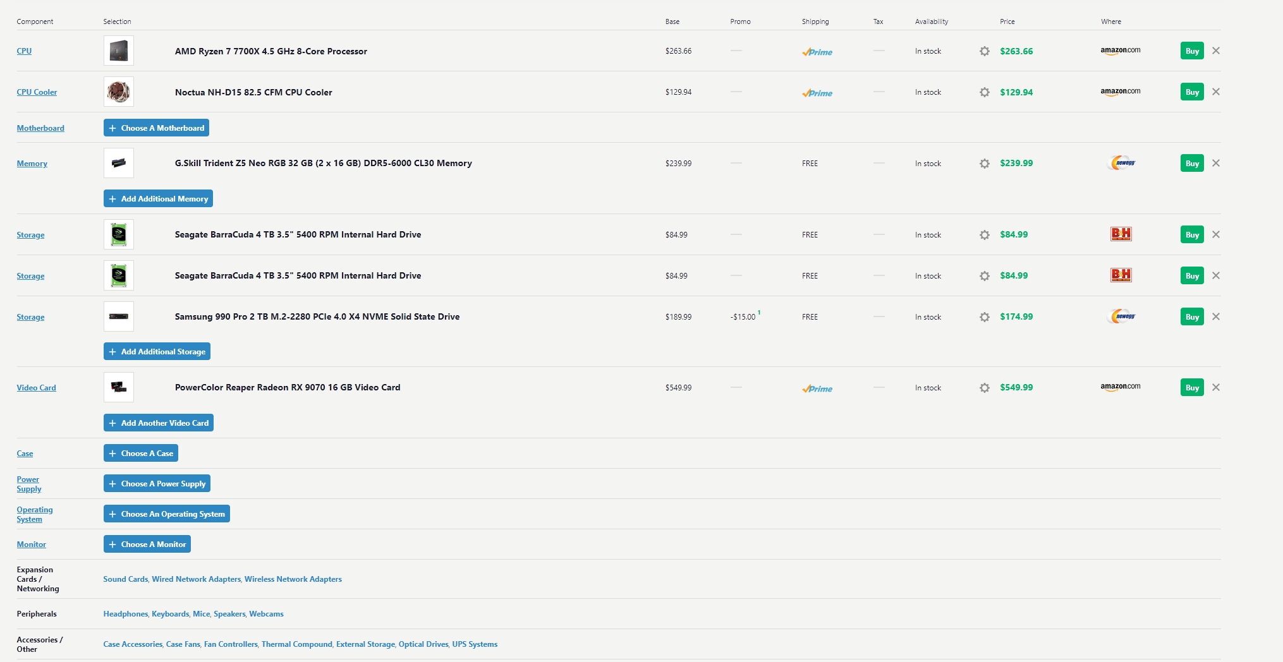Open settings gear for PowerColor Radeon RX 9070
Screen dimensions: 1283x662
pos(984,388)
